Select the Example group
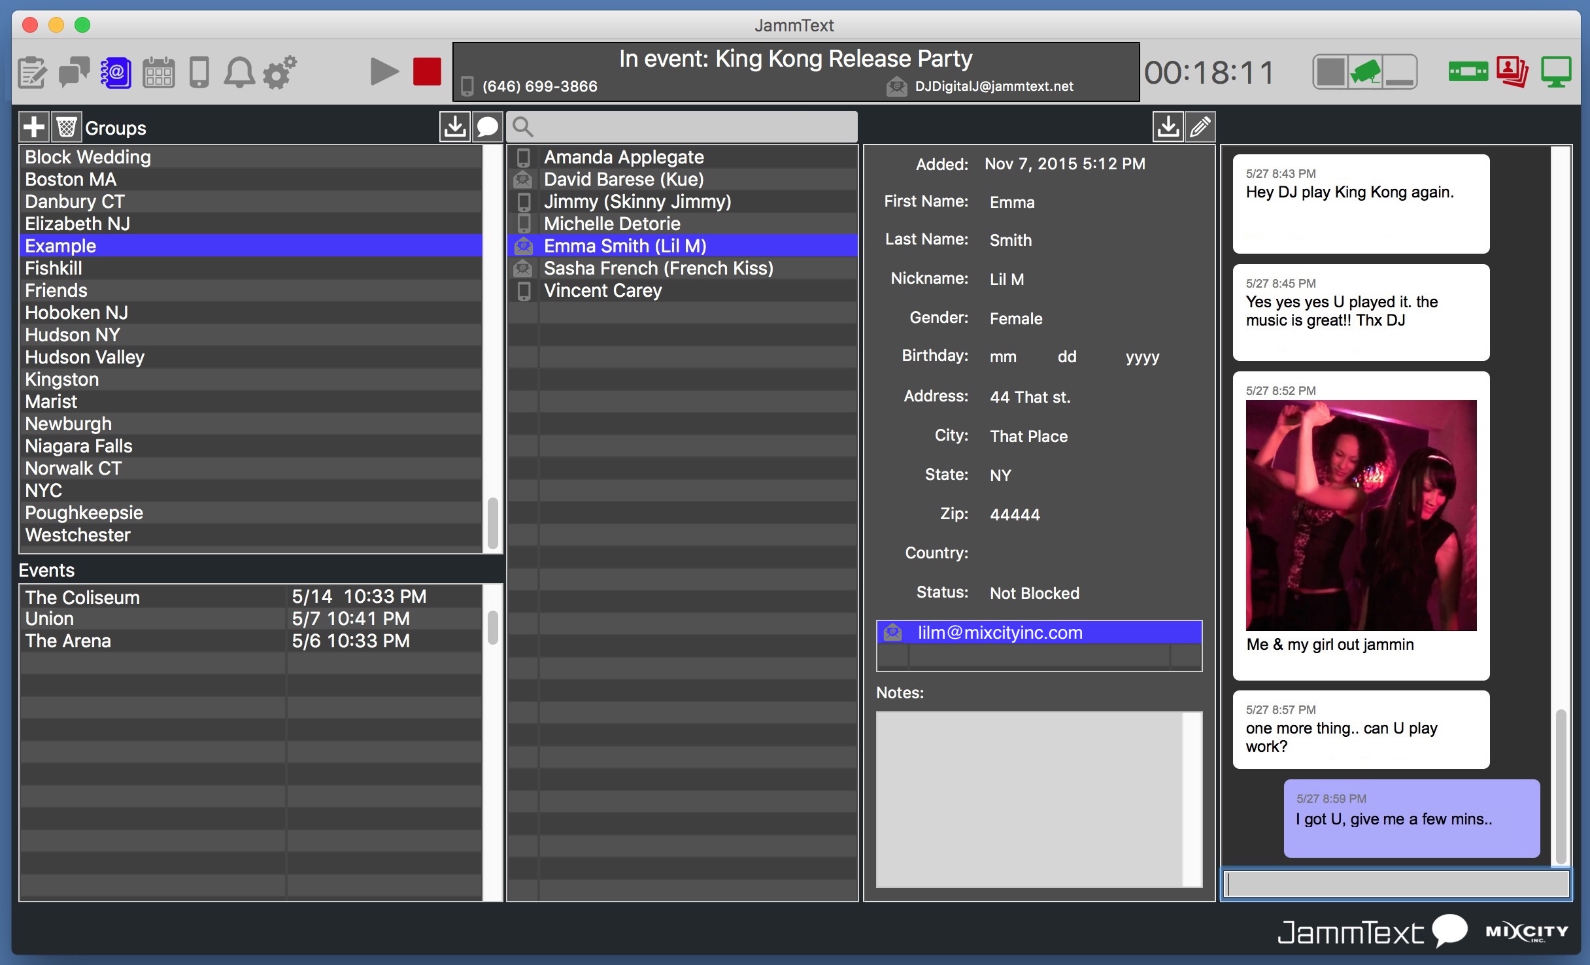1590x965 pixels. point(251,246)
